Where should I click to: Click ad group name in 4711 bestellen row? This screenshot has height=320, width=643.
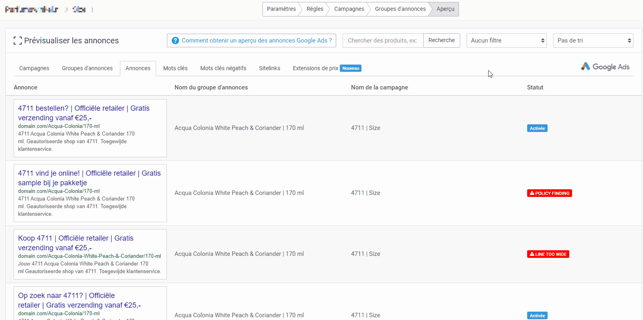(239, 128)
